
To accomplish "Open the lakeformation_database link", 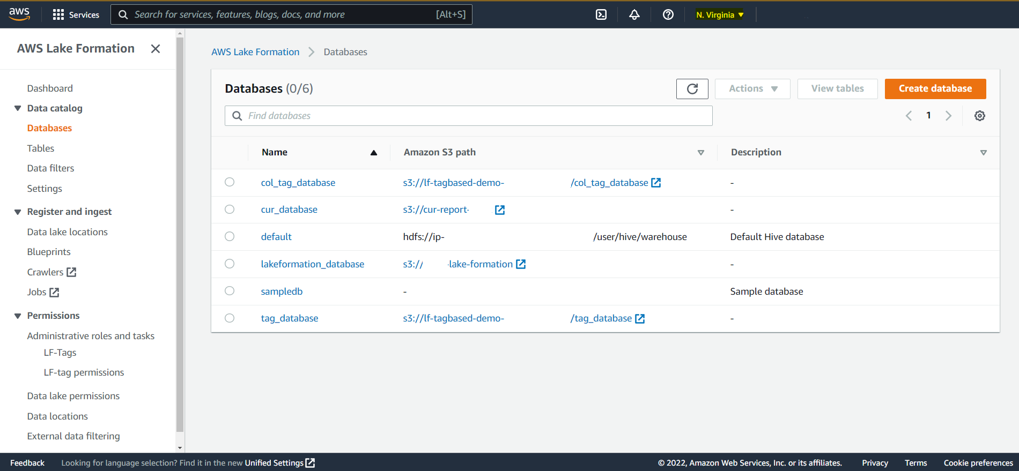I will click(313, 264).
